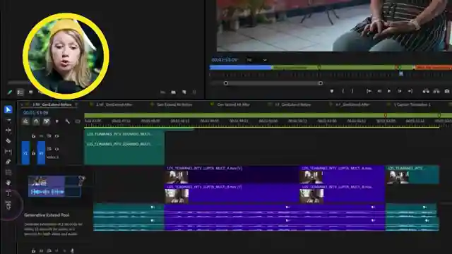This screenshot has height=254, width=452.
Task: Select the Type tool
Action: [x=8, y=193]
